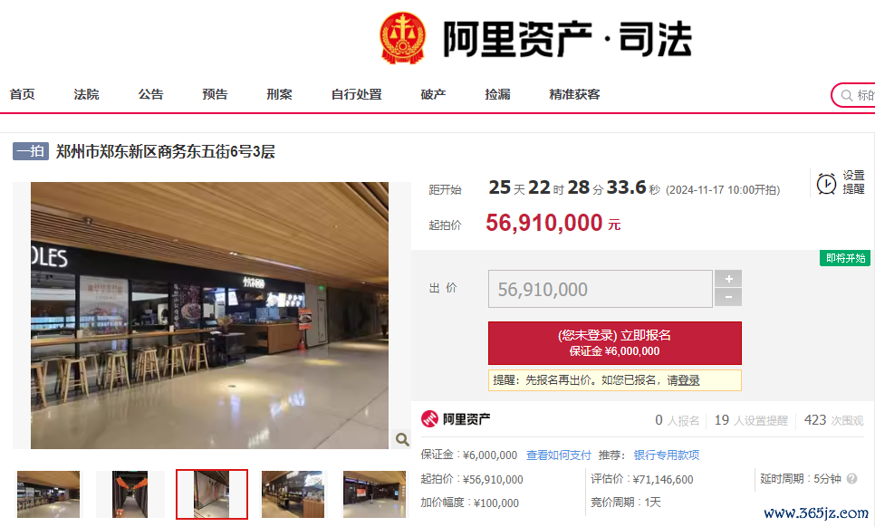Click the red 立即报名 registration button

(x=615, y=343)
